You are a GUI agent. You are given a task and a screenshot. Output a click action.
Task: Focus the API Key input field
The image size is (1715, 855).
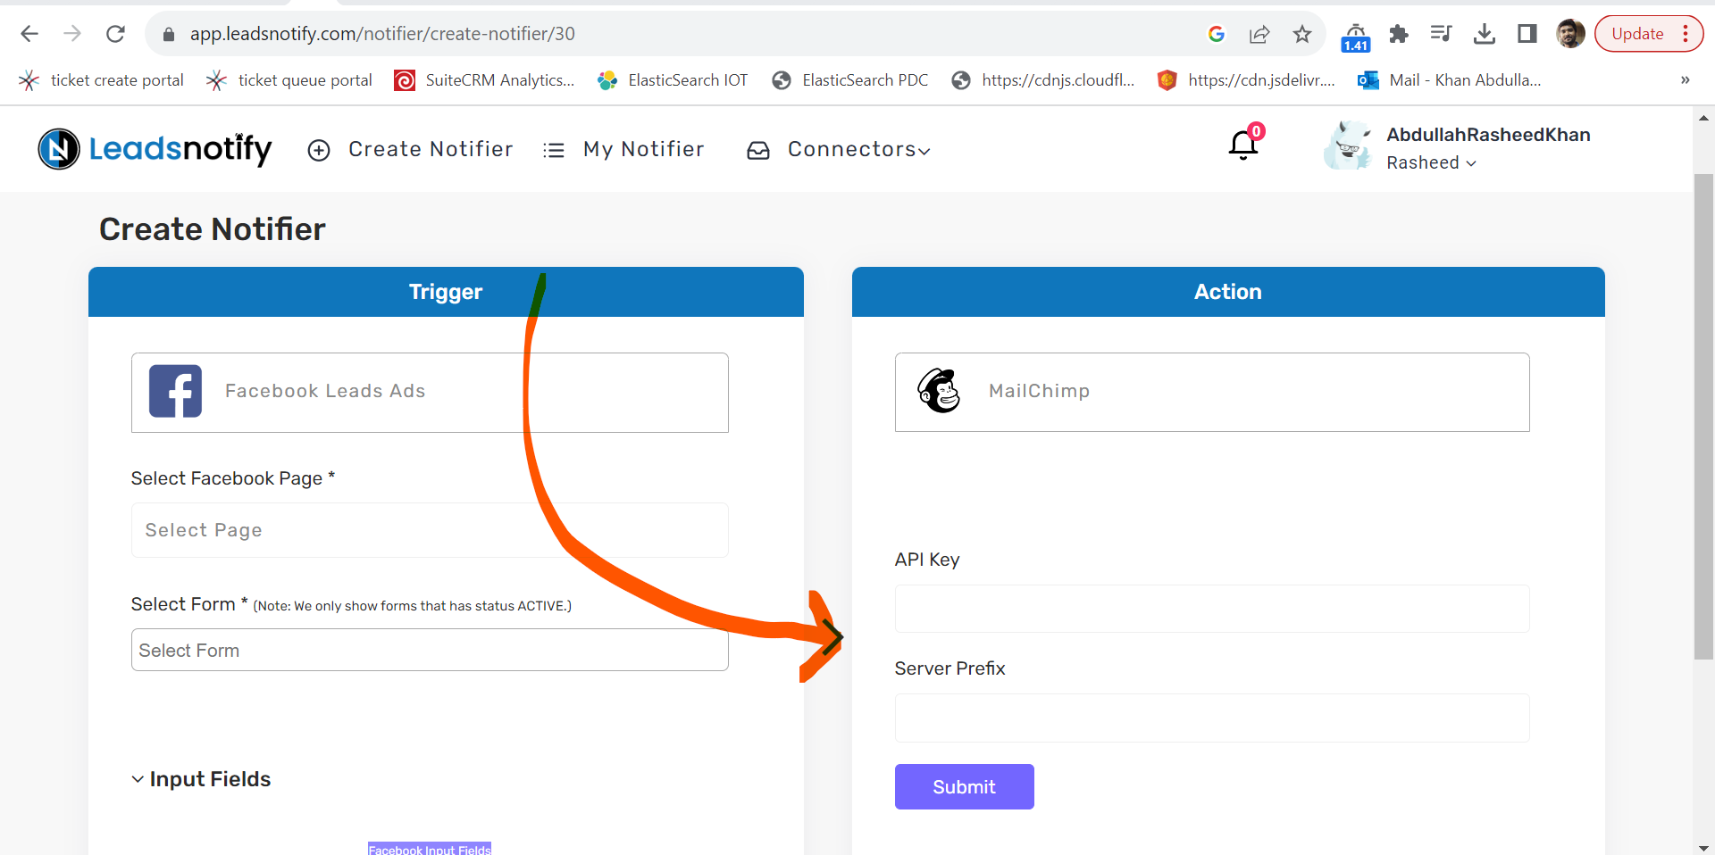1212,609
